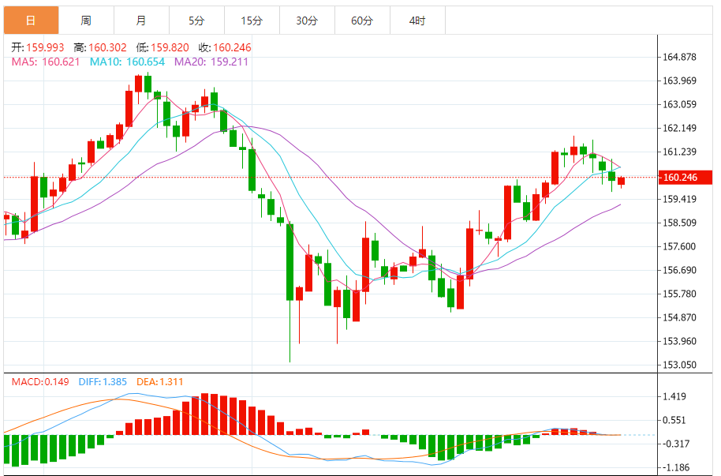Click the 153.050 price axis label

coord(679,365)
